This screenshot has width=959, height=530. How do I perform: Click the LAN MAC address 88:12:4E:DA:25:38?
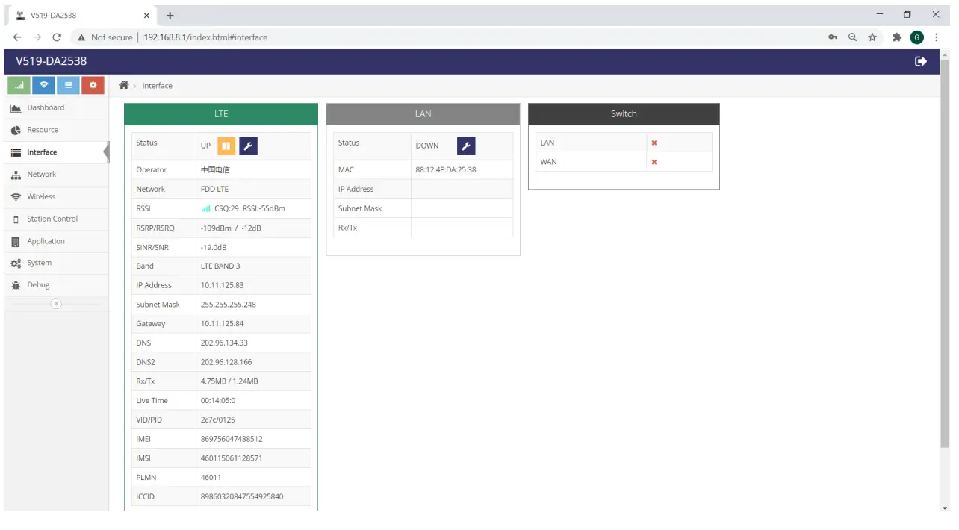(x=446, y=170)
